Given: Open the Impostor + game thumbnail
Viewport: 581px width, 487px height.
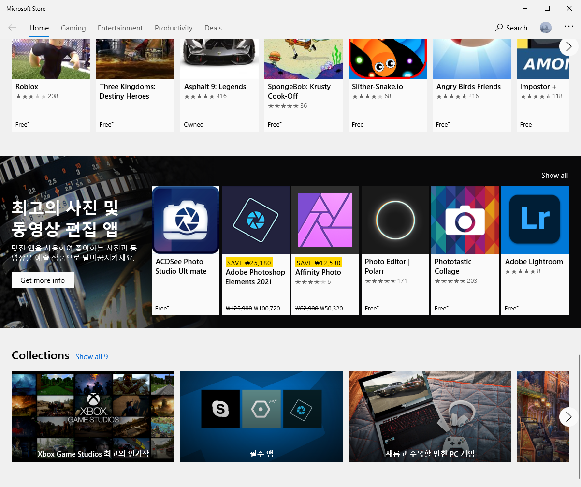Looking at the screenshot, I should (543, 59).
